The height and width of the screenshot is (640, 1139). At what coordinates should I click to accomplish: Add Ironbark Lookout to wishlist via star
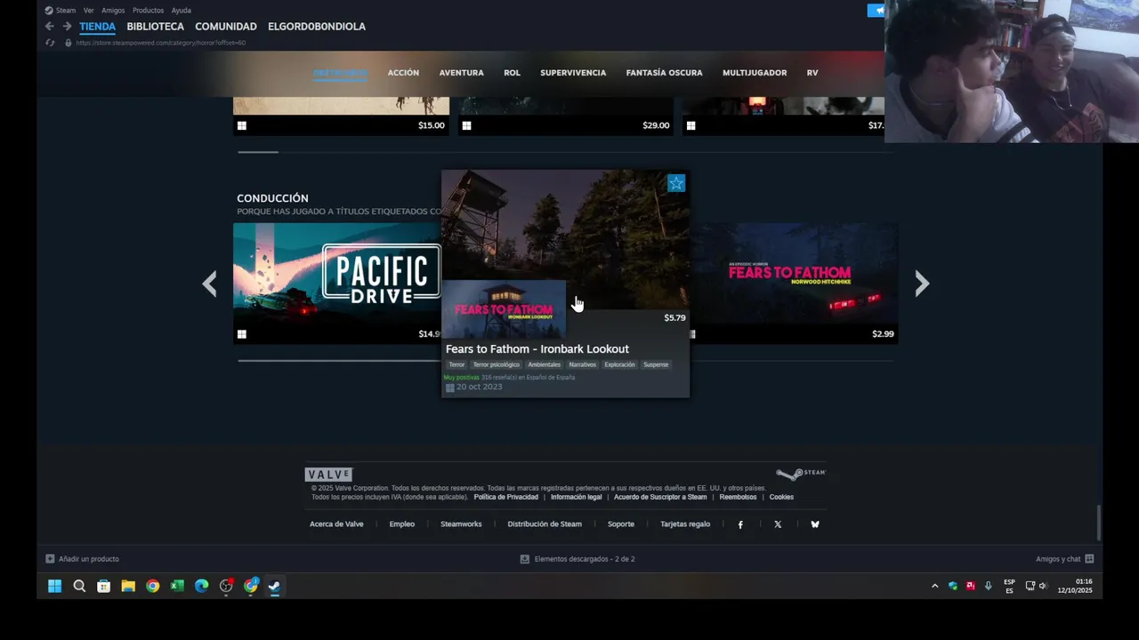coord(676,183)
